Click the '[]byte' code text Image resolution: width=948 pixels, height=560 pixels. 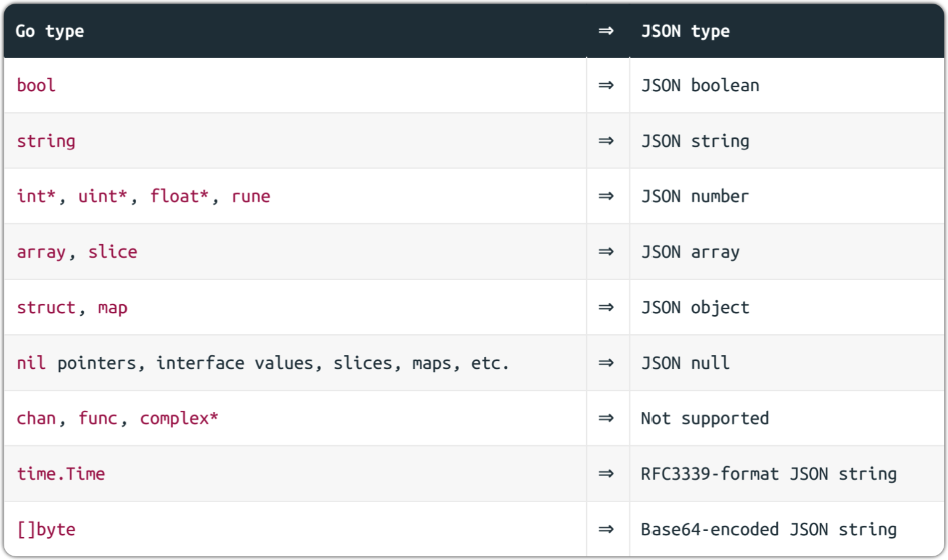coord(46,530)
